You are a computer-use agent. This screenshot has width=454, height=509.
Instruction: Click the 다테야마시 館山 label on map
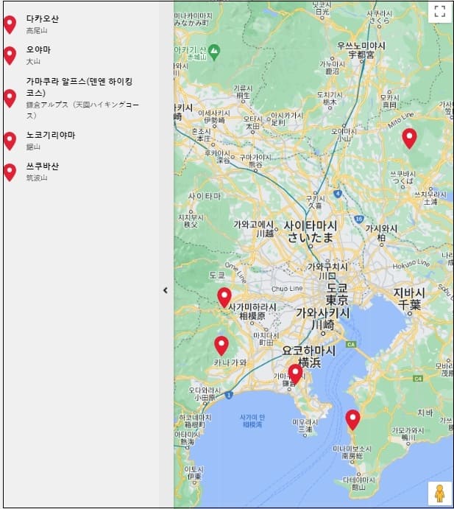[359, 483]
